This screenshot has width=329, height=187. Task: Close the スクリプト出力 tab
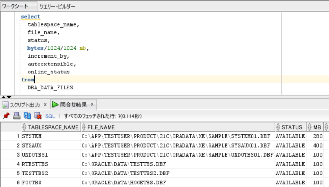pyautogui.click(x=45, y=105)
